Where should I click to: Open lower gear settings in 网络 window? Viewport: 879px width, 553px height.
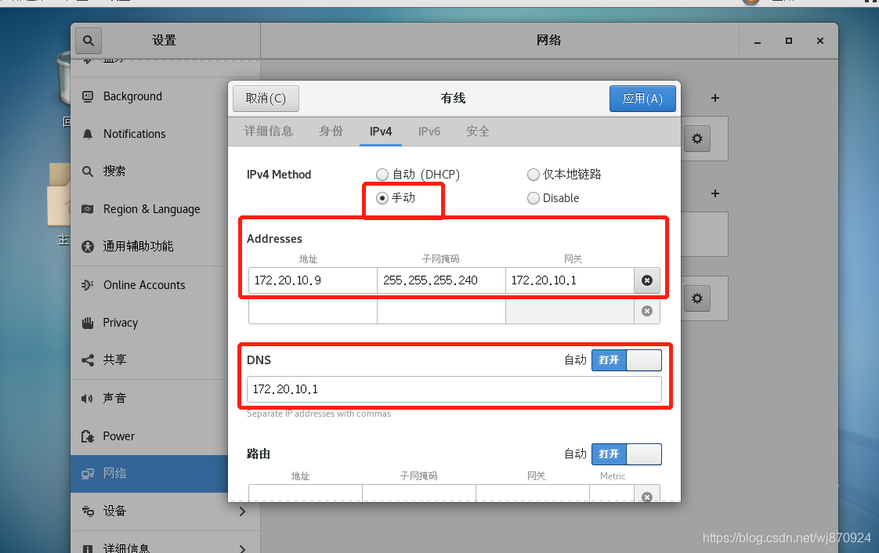pos(696,298)
